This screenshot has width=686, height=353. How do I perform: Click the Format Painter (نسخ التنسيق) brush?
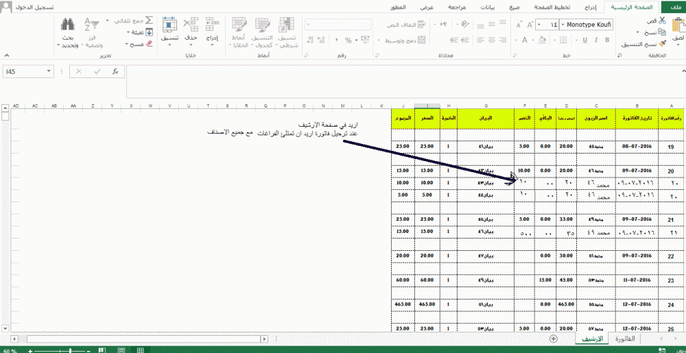[663, 44]
